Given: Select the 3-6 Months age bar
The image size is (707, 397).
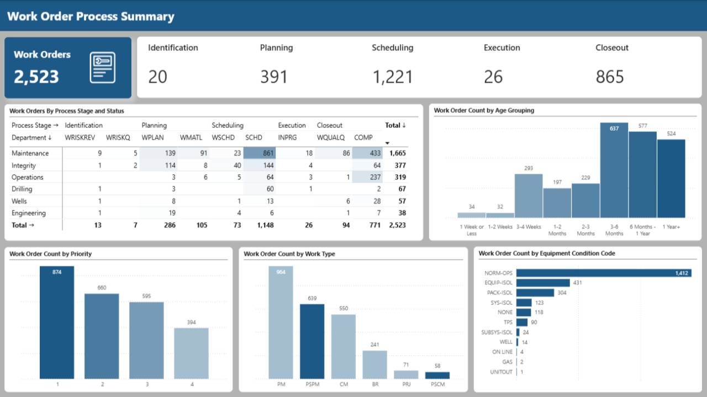Looking at the screenshot, I should click(614, 170).
